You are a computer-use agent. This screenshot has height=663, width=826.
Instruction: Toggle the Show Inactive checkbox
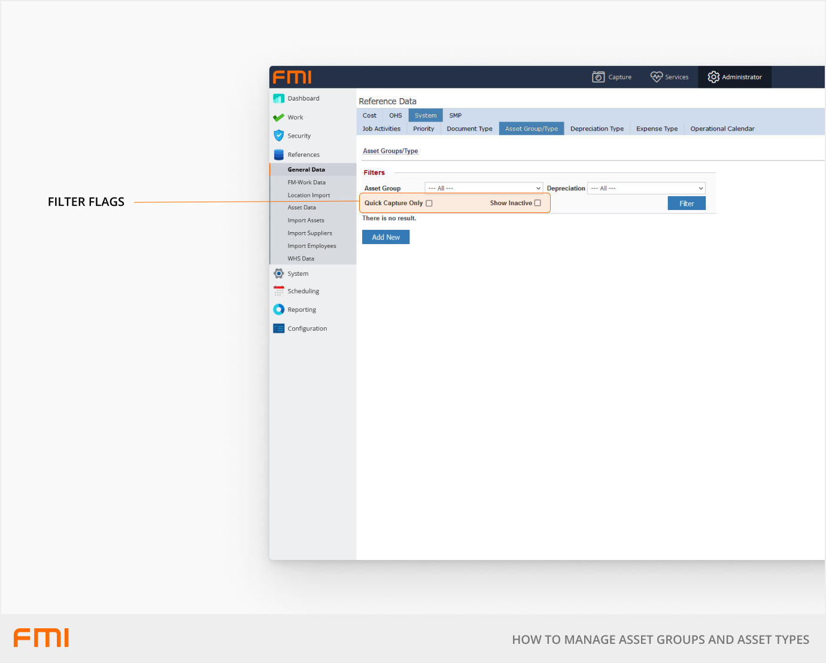point(537,203)
